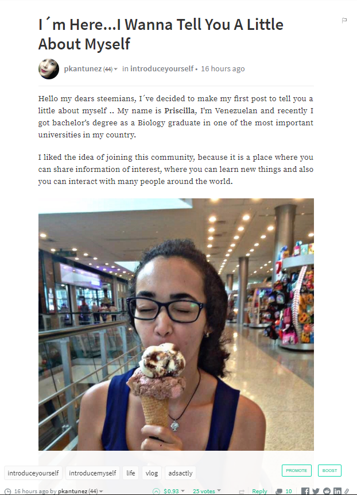This screenshot has height=495, width=357.
Task: Share the post on Reddit
Action: click(327, 491)
